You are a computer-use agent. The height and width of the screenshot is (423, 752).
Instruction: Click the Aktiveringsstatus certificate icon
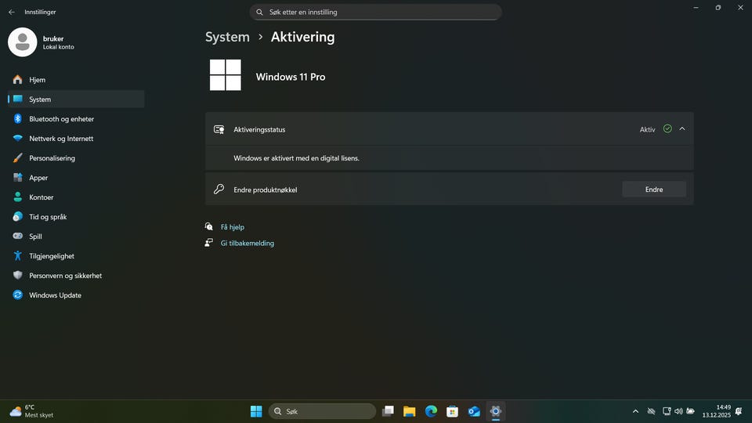[219, 129]
